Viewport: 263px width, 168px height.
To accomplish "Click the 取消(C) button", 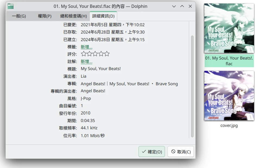I will tap(181, 151).
